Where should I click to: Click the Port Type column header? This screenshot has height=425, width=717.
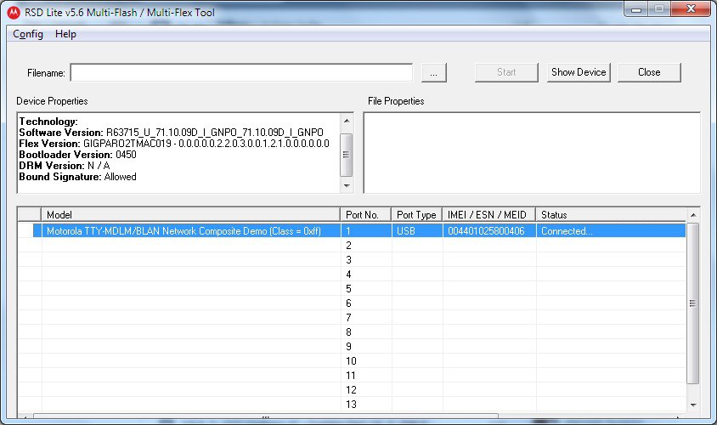(x=416, y=214)
